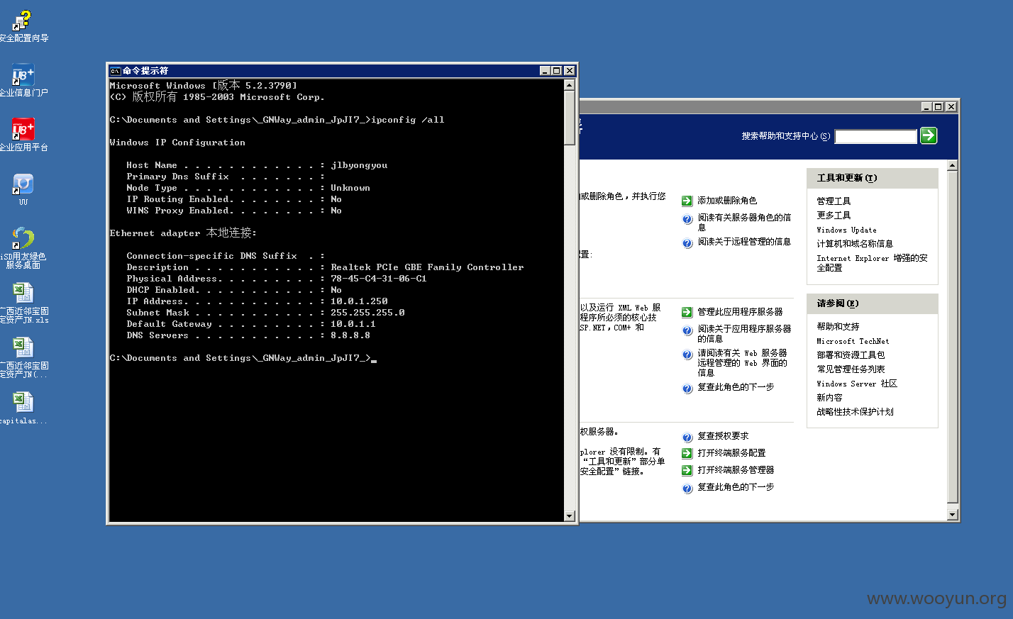Open 管理工具 in the 工具和更新 panel

click(x=834, y=201)
